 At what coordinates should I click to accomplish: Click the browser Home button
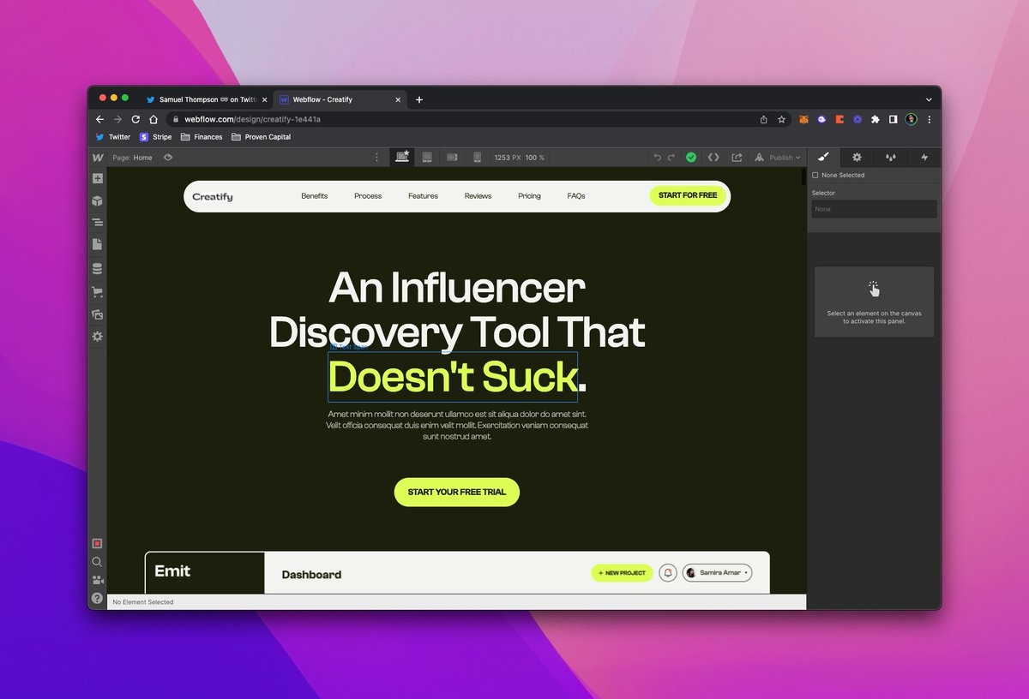[x=153, y=119]
